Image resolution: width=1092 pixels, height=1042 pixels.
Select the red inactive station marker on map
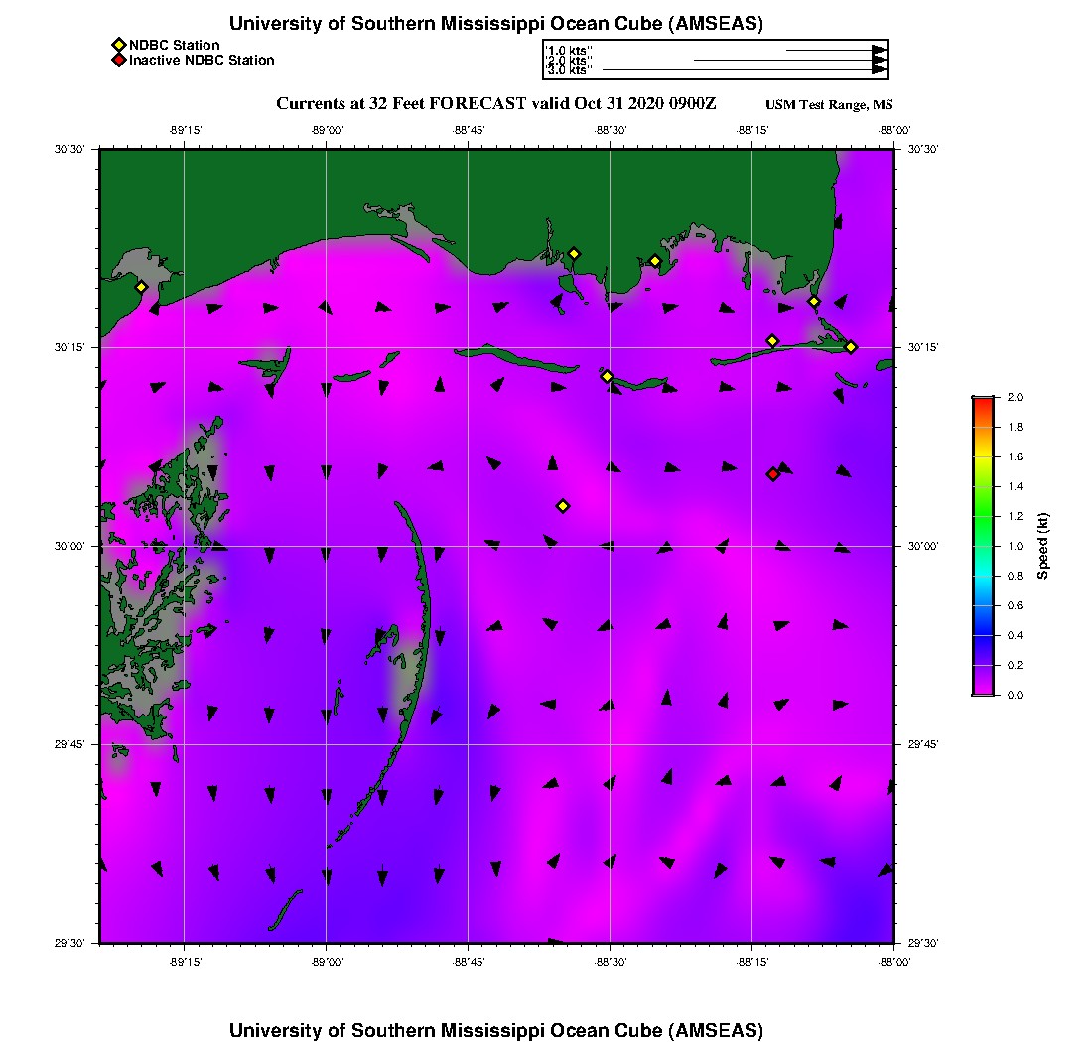[x=773, y=474]
